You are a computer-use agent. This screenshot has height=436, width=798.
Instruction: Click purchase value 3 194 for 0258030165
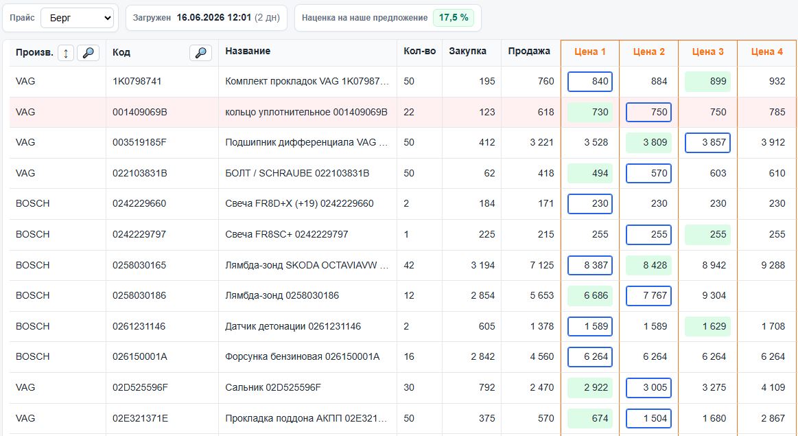pyautogui.click(x=483, y=265)
